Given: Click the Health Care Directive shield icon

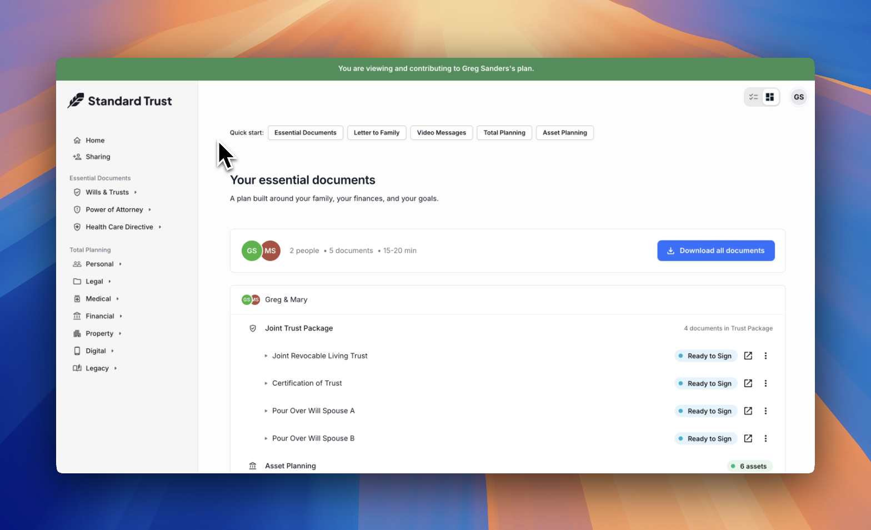Looking at the screenshot, I should tap(77, 227).
